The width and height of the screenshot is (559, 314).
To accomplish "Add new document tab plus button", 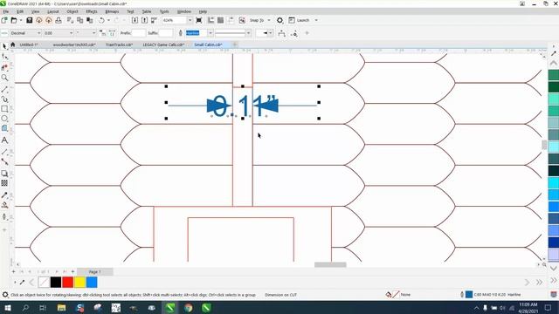I will click(x=235, y=44).
